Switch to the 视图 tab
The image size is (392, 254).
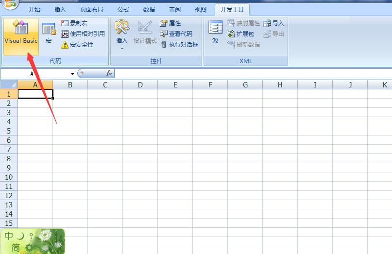coord(201,10)
